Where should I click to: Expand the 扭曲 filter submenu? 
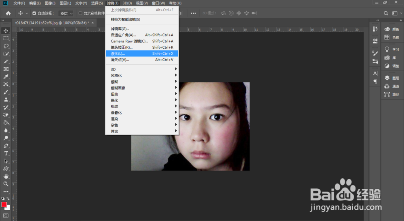[x=142, y=94]
